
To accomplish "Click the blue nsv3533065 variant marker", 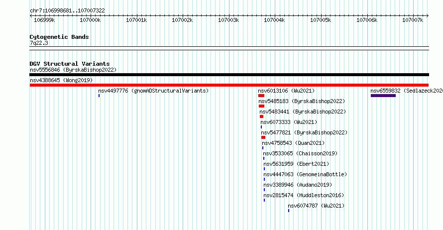I will [264, 158].
